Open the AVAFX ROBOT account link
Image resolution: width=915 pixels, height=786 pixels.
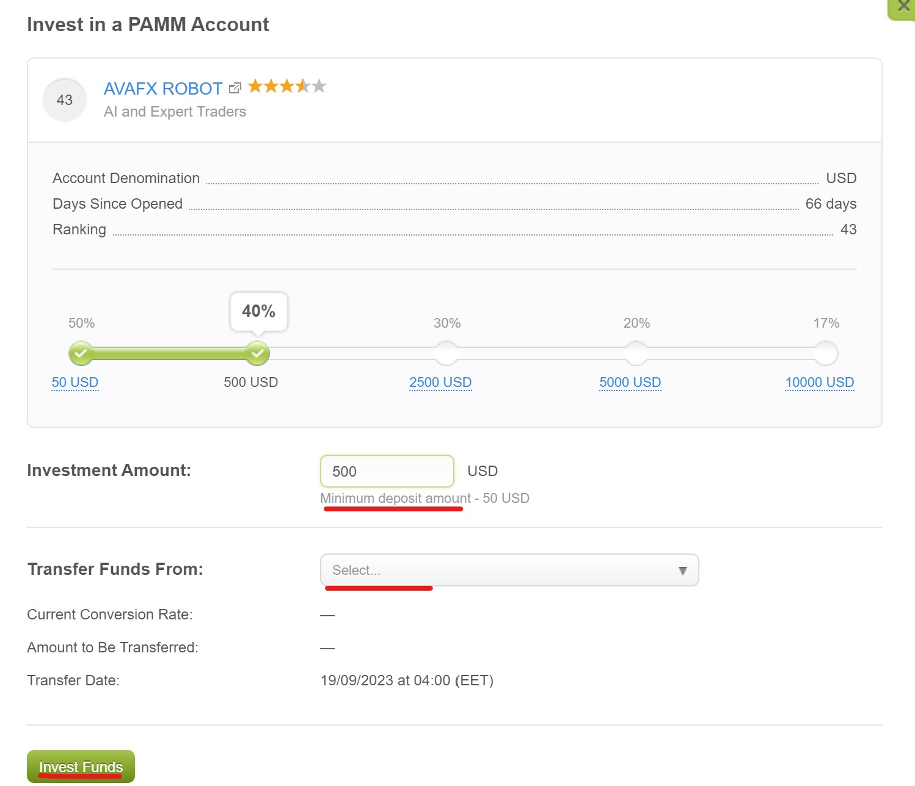point(163,89)
